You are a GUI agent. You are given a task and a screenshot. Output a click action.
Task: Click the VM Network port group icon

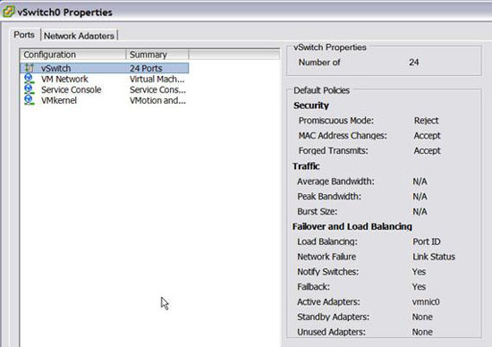tap(30, 79)
